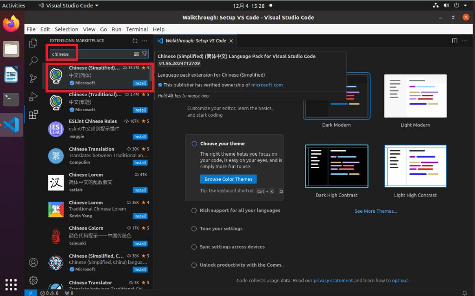
Task: Open the Selection menu
Action: (x=66, y=29)
